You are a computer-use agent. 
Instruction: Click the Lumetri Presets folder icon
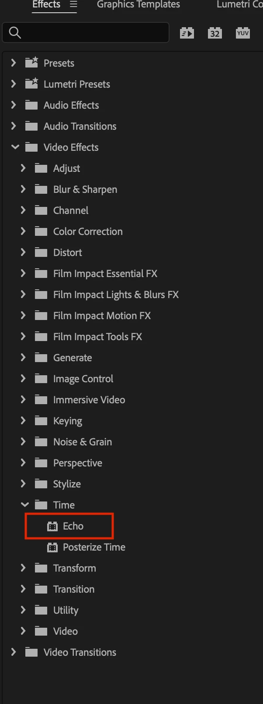click(31, 84)
